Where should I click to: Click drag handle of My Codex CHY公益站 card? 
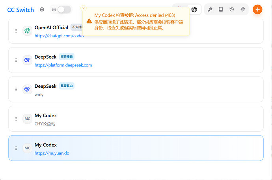(x=16, y=119)
